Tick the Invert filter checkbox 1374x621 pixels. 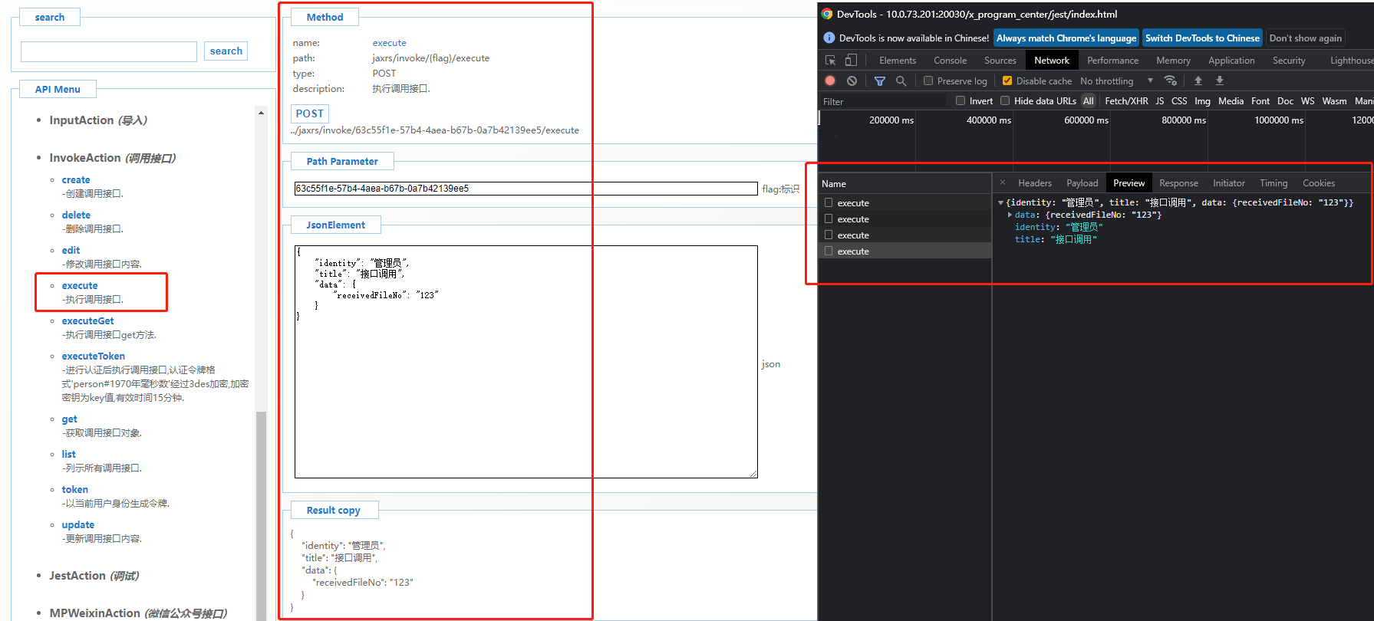(960, 100)
